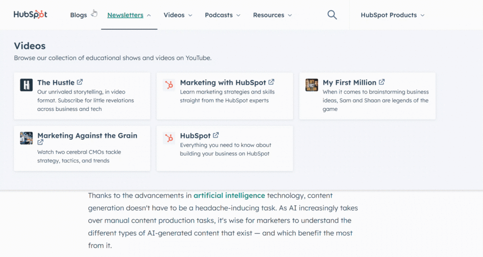Open the HubSpot Products menu

click(389, 15)
